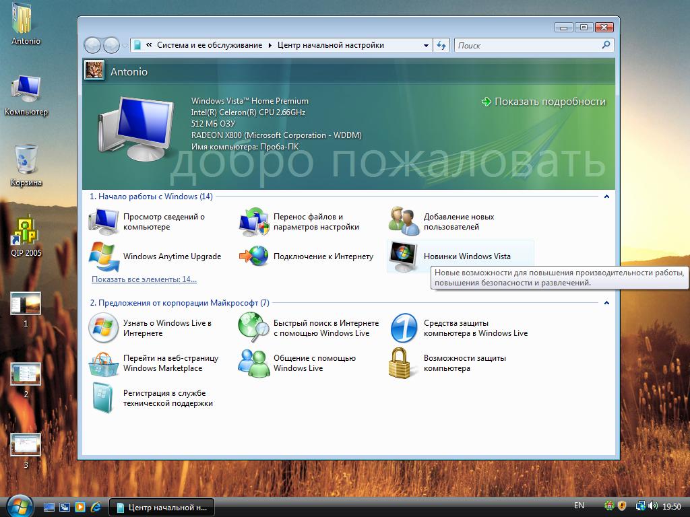Click the network tray icon
The image size is (690, 517).
click(640, 506)
